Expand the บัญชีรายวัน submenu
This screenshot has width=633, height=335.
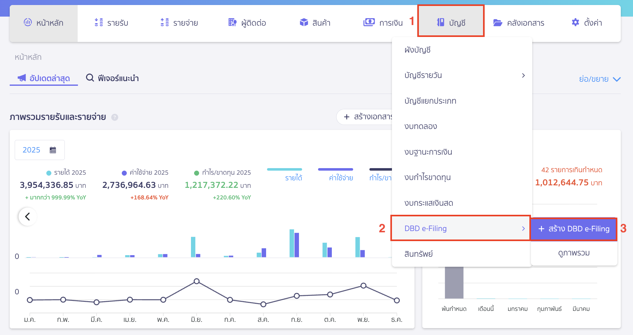coord(523,75)
